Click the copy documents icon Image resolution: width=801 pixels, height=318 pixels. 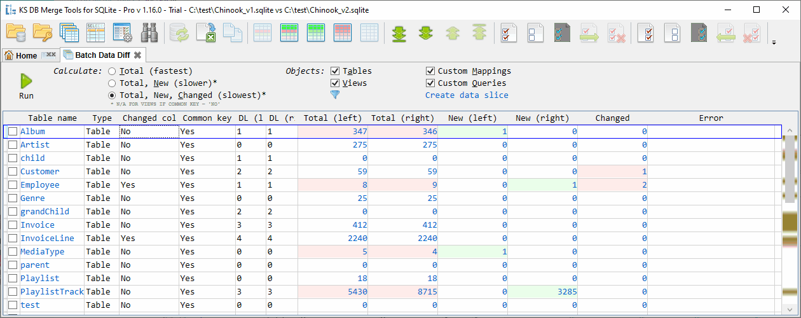233,32
